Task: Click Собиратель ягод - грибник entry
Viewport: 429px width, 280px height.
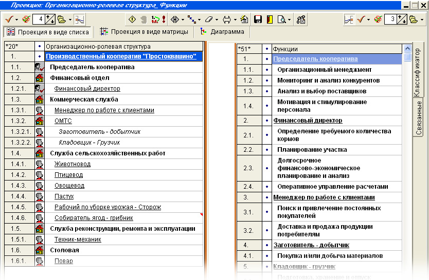Action: (94, 218)
